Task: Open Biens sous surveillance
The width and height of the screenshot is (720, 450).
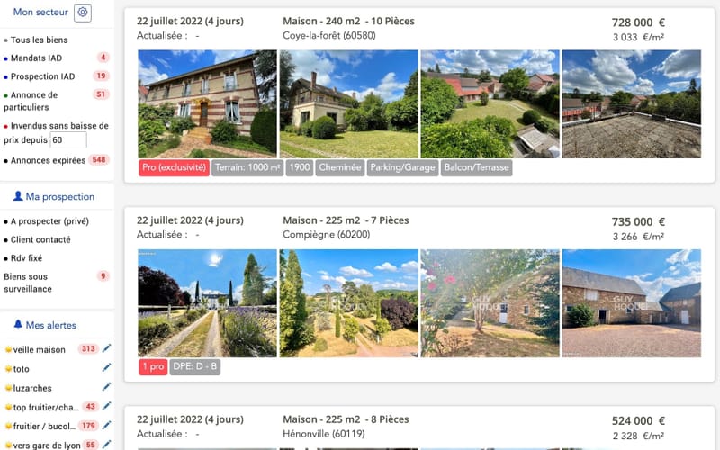Action: pos(28,283)
